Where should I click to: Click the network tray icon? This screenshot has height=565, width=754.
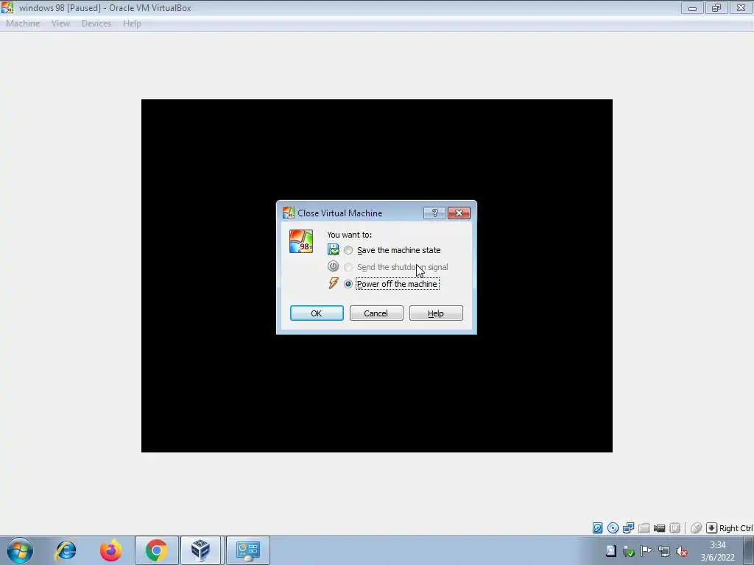(x=664, y=551)
